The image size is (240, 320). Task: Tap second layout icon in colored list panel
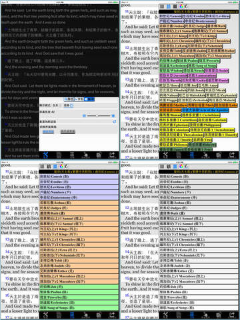tap(49, 167)
